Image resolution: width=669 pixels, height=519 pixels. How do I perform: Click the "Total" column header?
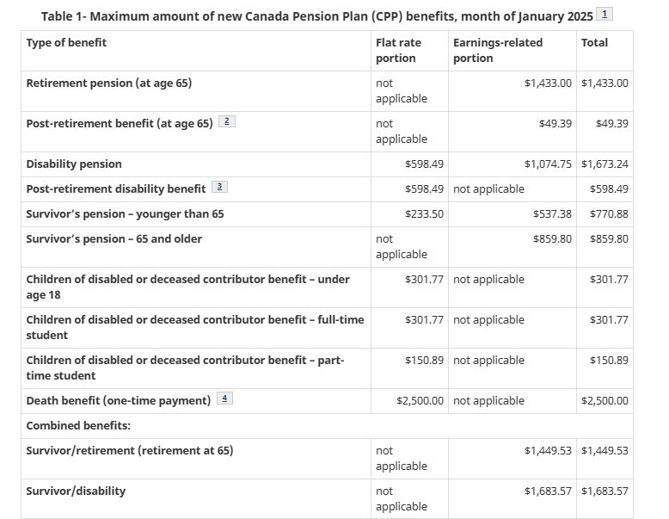(x=594, y=43)
